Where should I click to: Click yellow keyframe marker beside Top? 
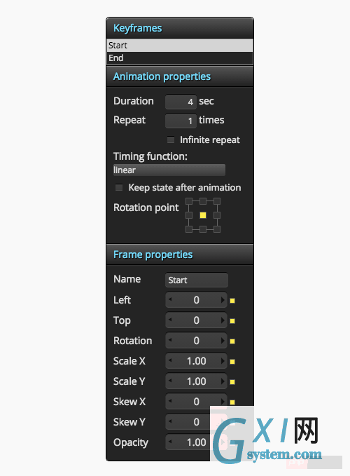232,321
